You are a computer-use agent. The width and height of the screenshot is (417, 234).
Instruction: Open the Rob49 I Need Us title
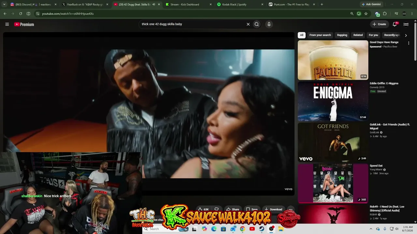tap(387, 209)
